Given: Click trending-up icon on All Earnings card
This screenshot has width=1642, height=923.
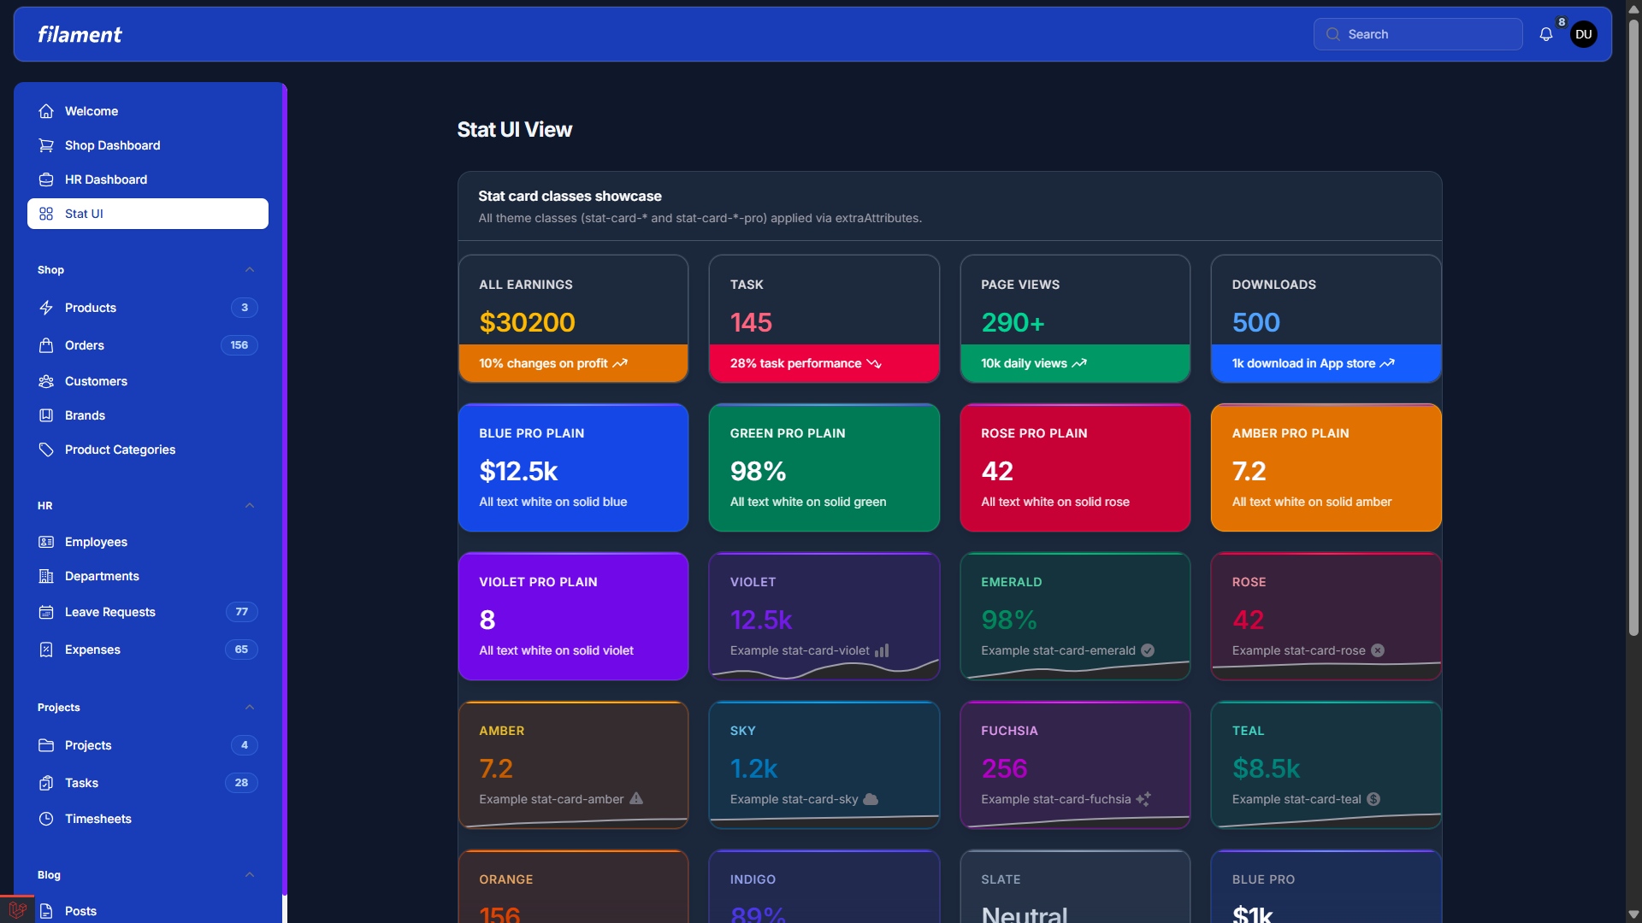Looking at the screenshot, I should [620, 363].
